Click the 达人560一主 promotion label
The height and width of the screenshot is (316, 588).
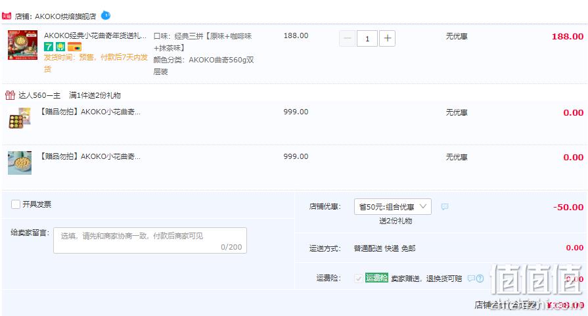(39, 95)
